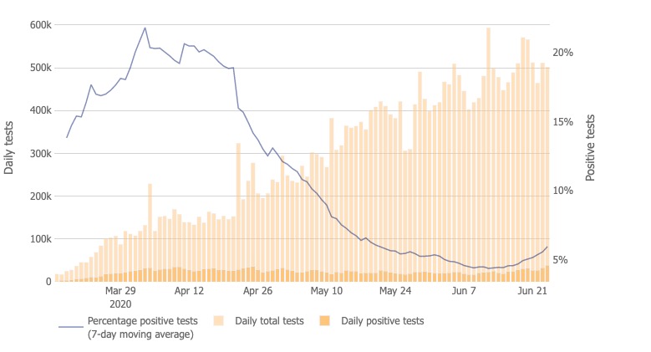Click the dark orange Daily positive tests swatch
Viewport: 651px width, 352px height.
[x=324, y=321]
